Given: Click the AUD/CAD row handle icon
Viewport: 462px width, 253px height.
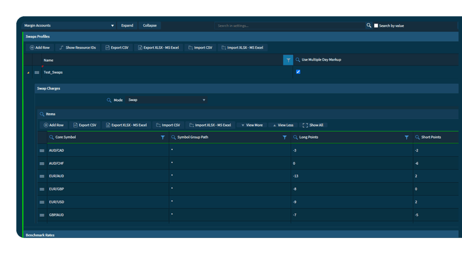Looking at the screenshot, I should 42,151.
